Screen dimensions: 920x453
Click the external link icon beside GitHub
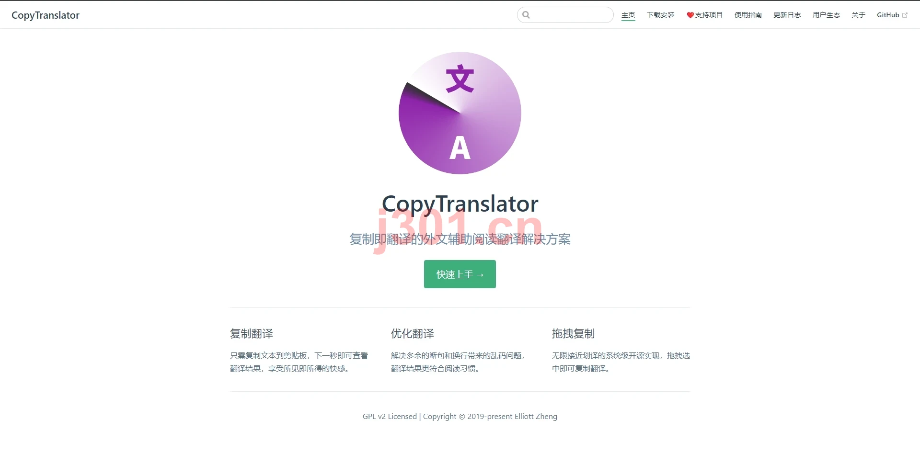pyautogui.click(x=905, y=15)
